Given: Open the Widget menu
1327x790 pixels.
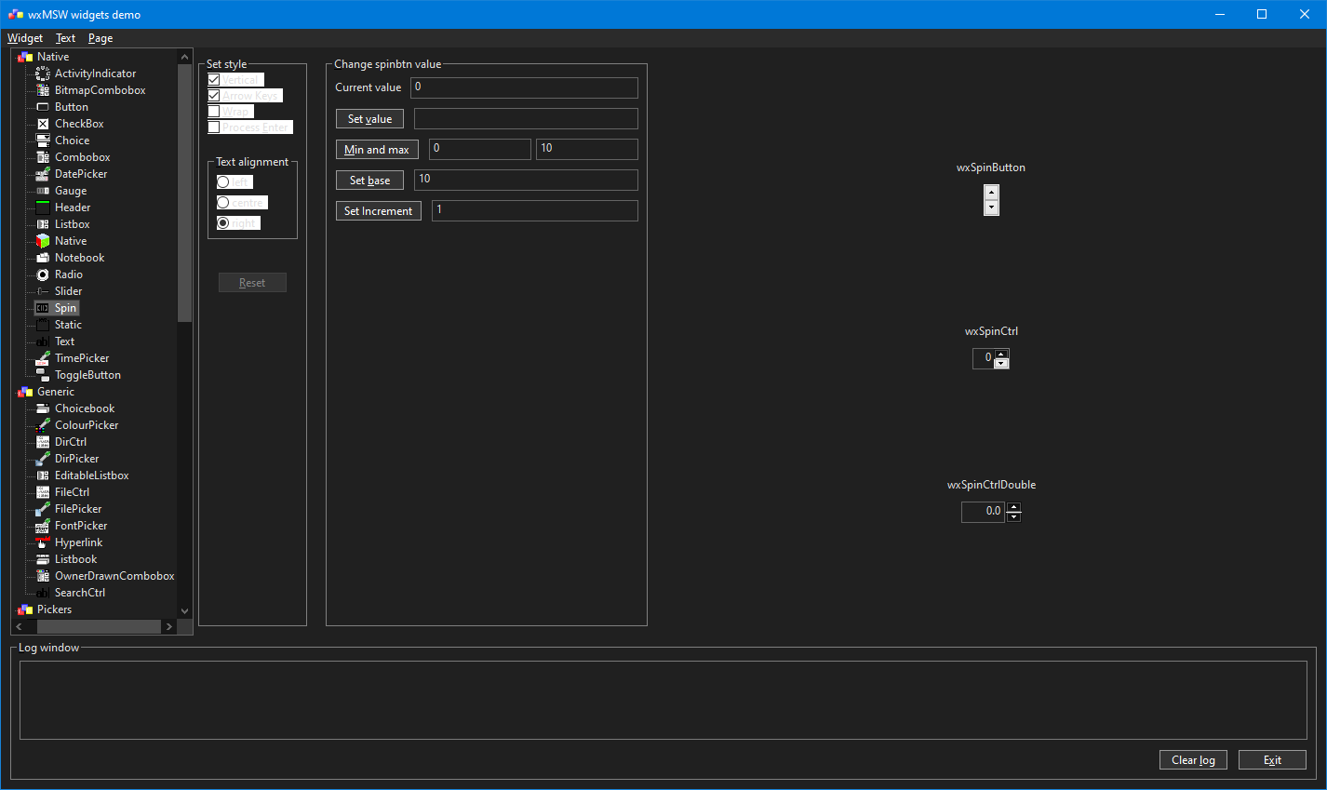Looking at the screenshot, I should point(25,38).
